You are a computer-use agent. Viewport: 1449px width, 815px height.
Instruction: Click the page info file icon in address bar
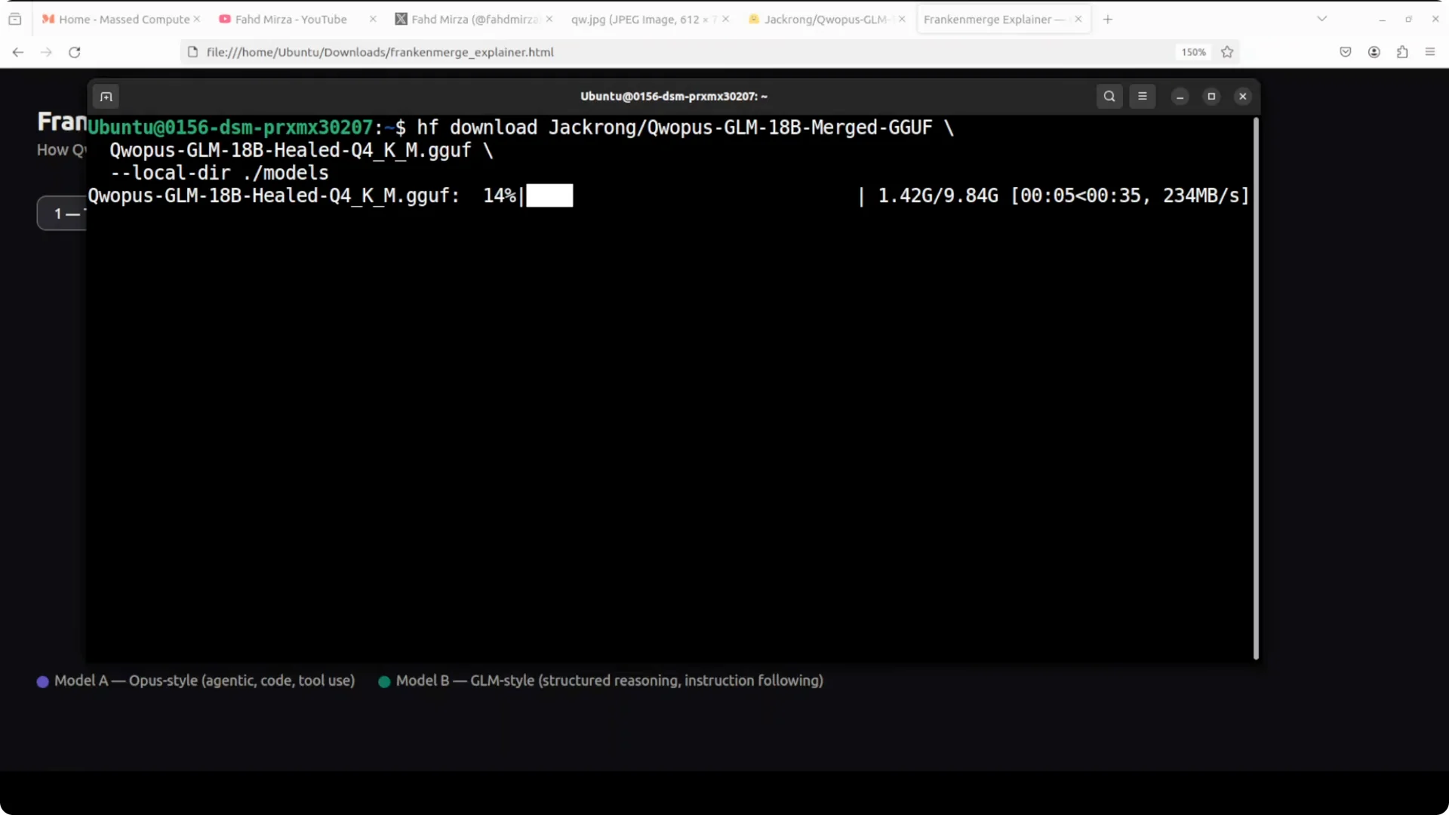[192, 52]
